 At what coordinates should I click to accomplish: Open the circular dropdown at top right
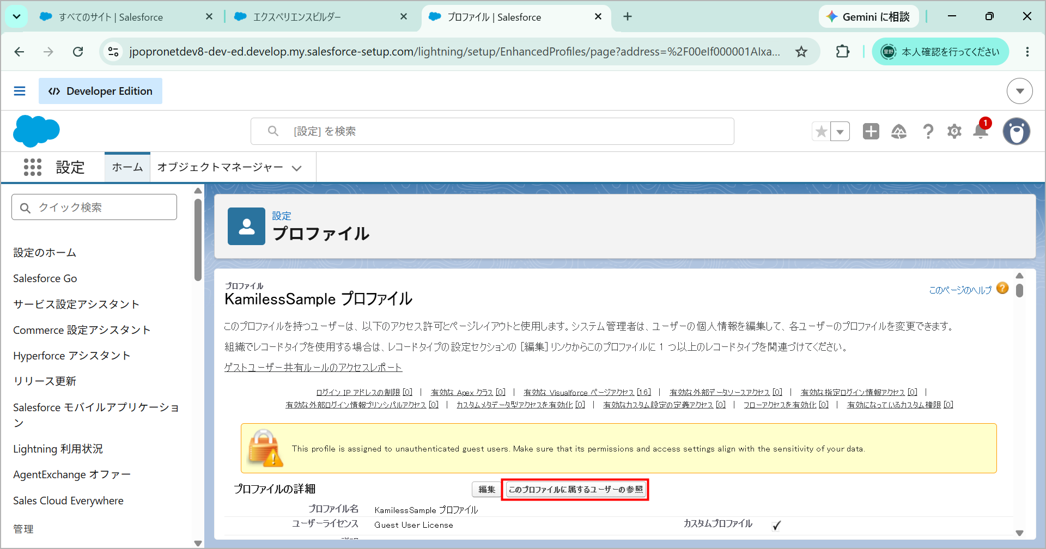click(1020, 91)
